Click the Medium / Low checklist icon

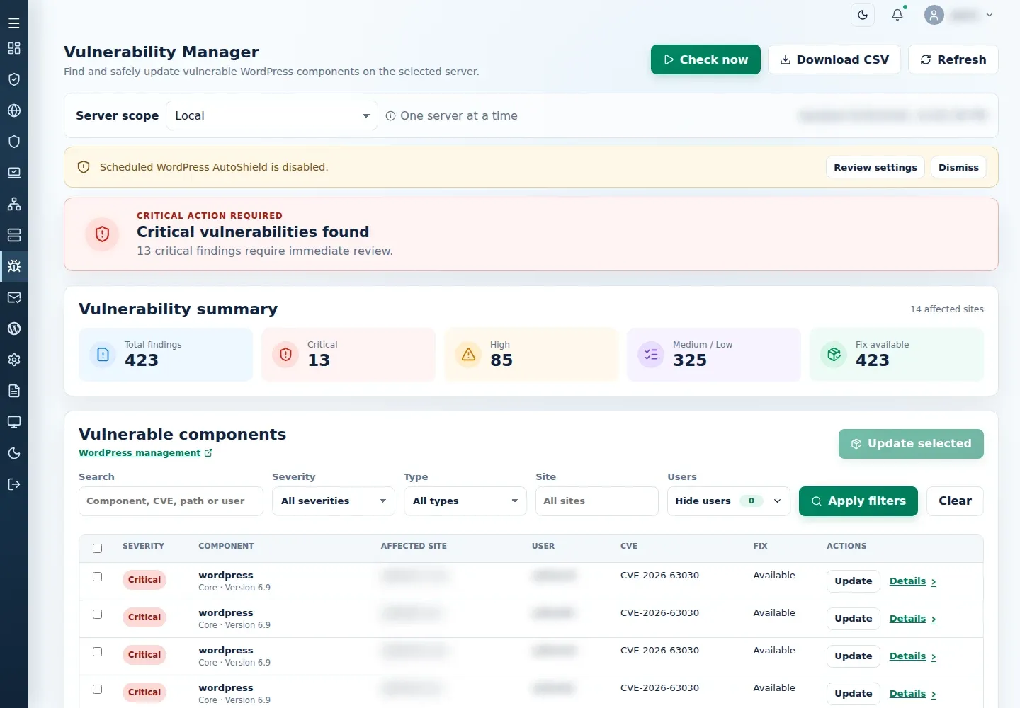point(651,354)
